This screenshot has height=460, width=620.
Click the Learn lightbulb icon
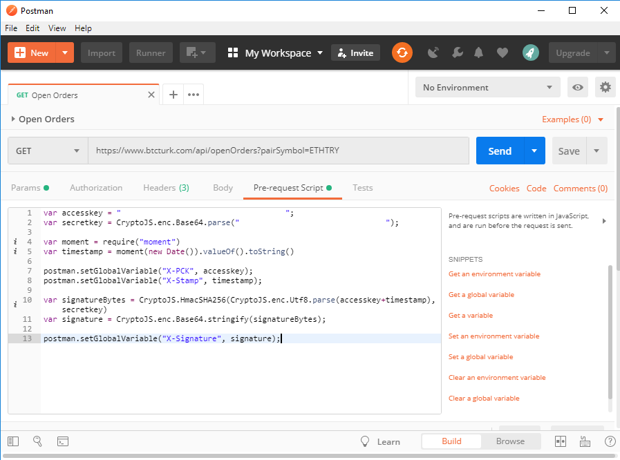[365, 441]
